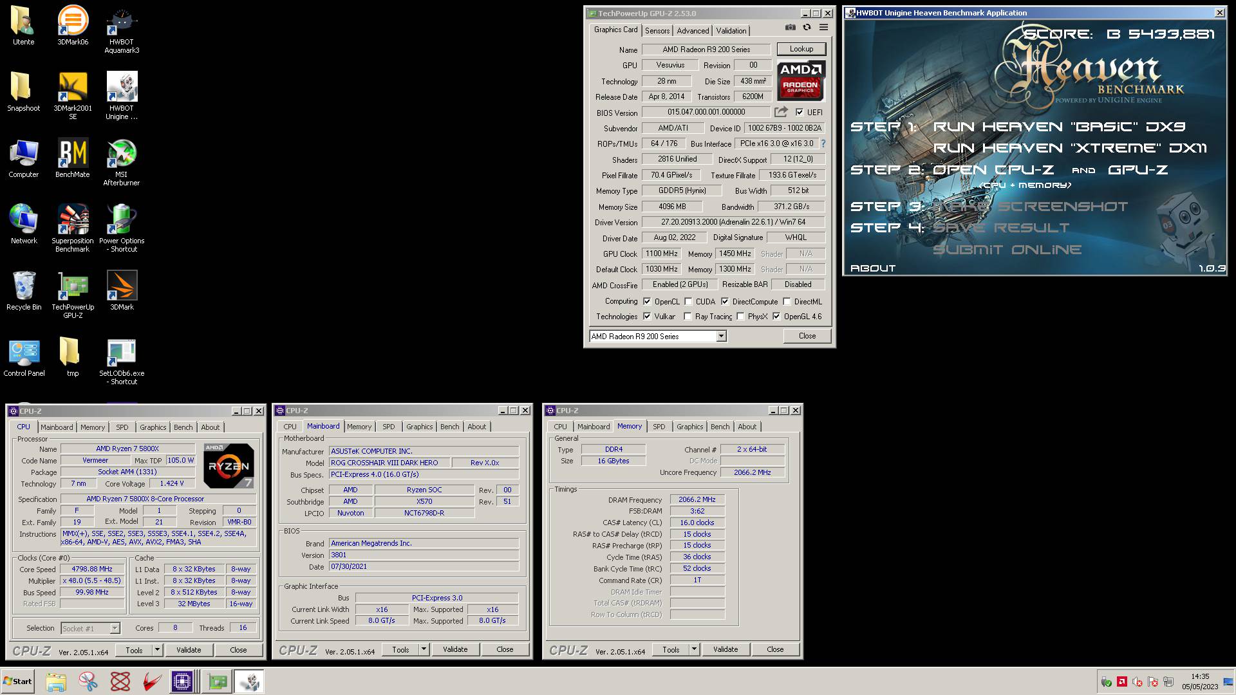Click the muted volume tray icon
This screenshot has width=1236, height=695.
pyautogui.click(x=1137, y=681)
